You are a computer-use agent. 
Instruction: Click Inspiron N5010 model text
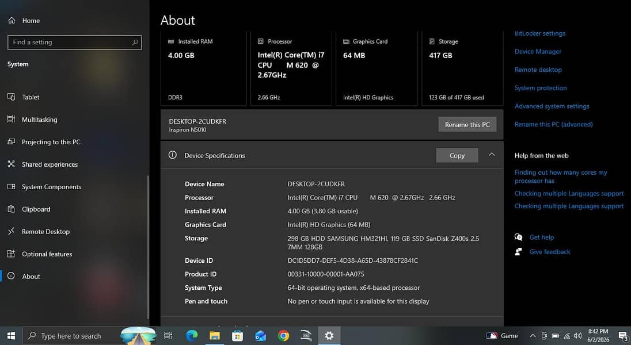[188, 130]
